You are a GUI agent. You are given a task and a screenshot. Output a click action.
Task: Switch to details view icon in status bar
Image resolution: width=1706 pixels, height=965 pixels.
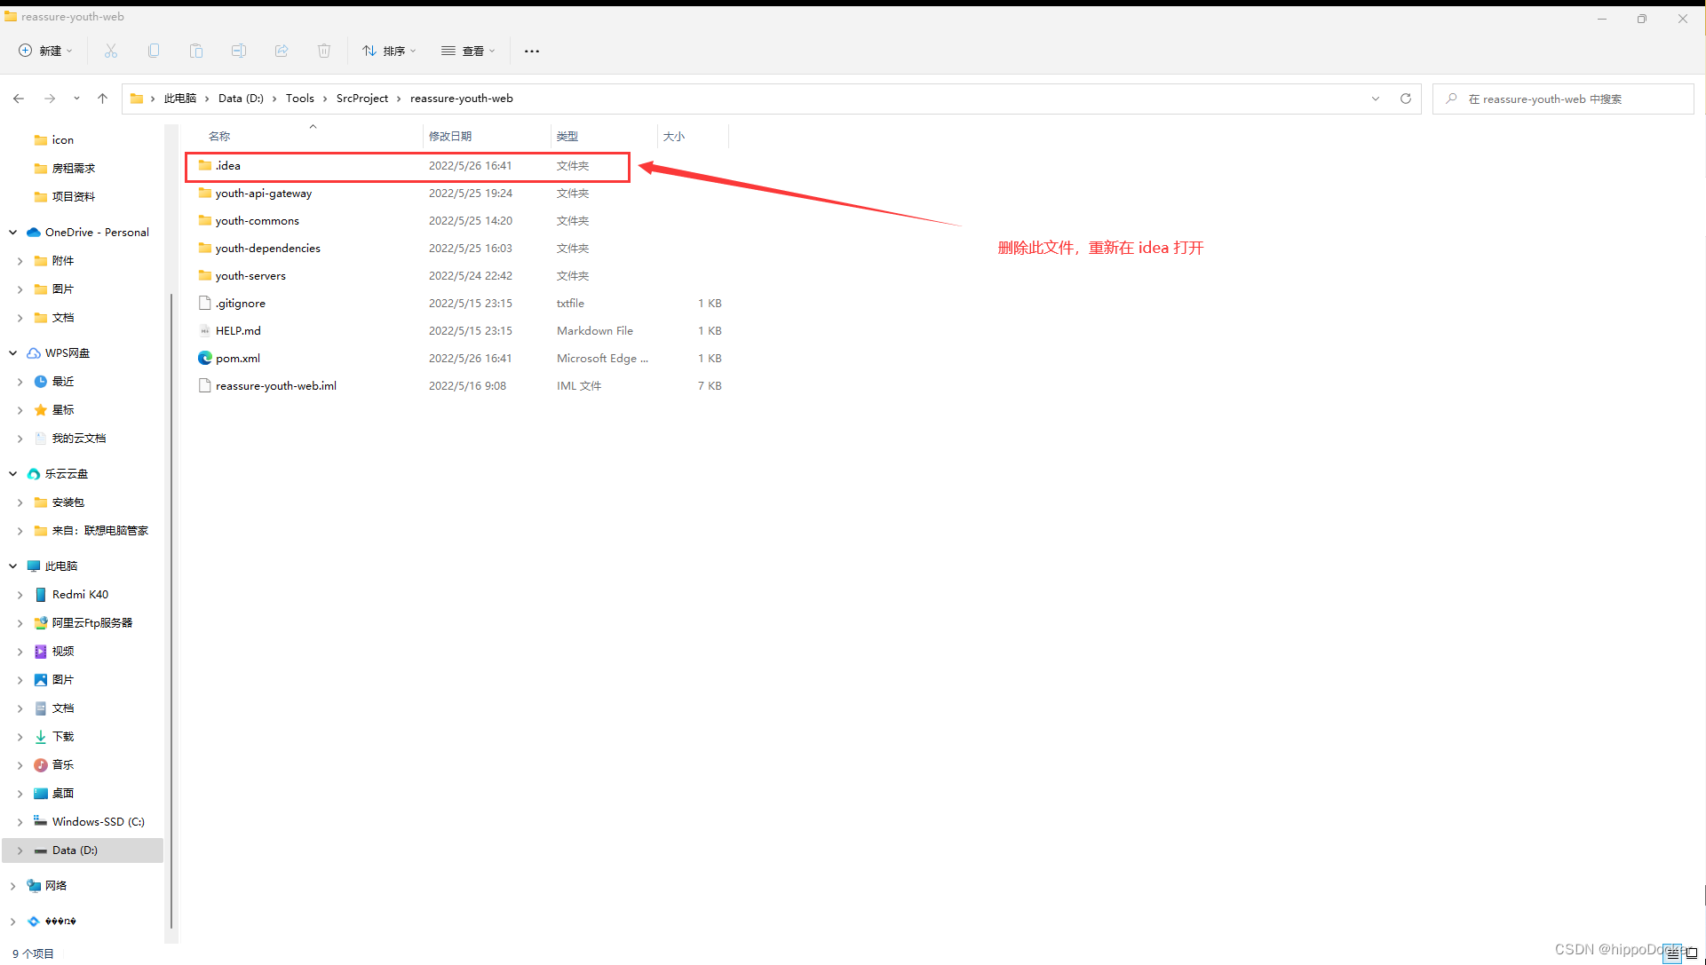(1673, 954)
